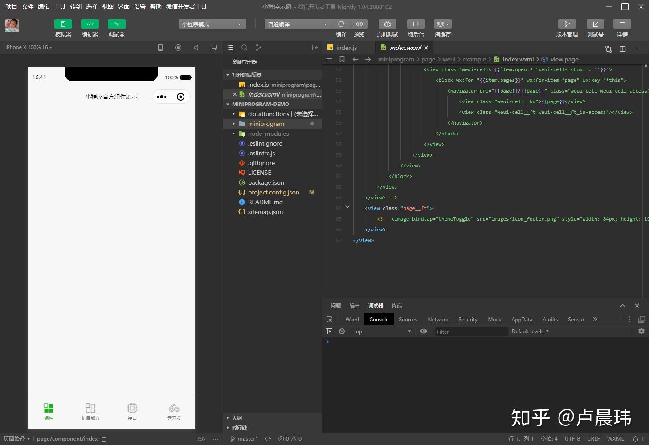Switch to the index.js editor tab
The image size is (649, 445).
pos(347,47)
